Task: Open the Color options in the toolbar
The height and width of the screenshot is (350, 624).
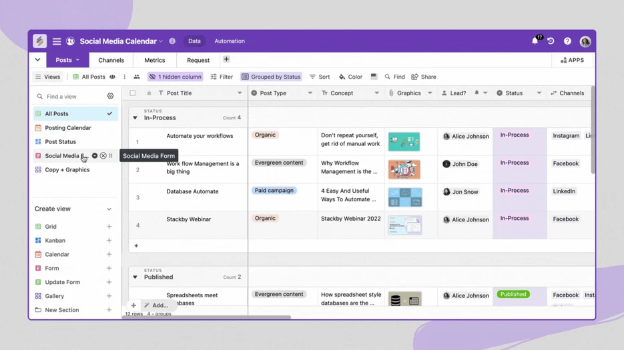Action: tap(350, 77)
